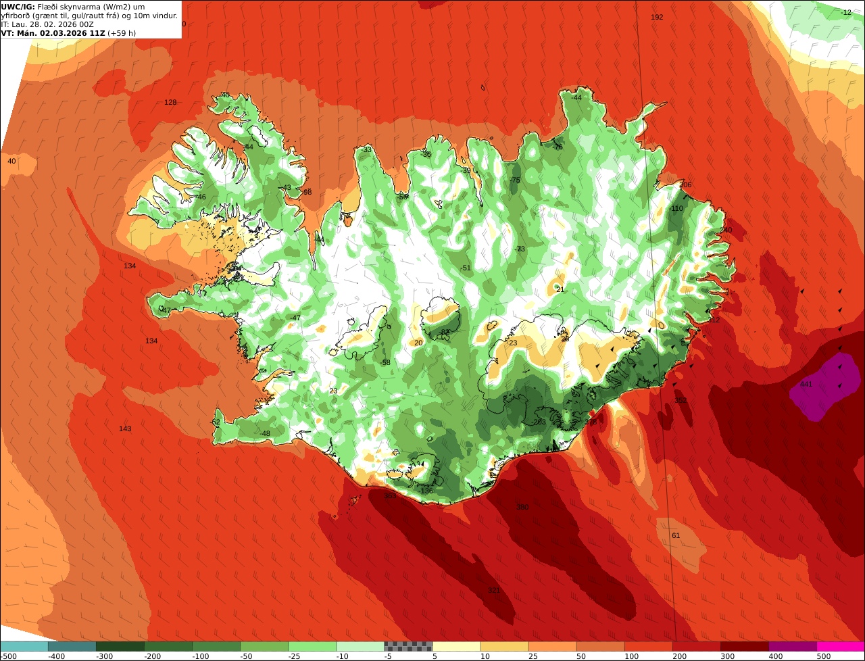Click the 380 flux value over the sea
865x661 pixels.
(x=522, y=507)
